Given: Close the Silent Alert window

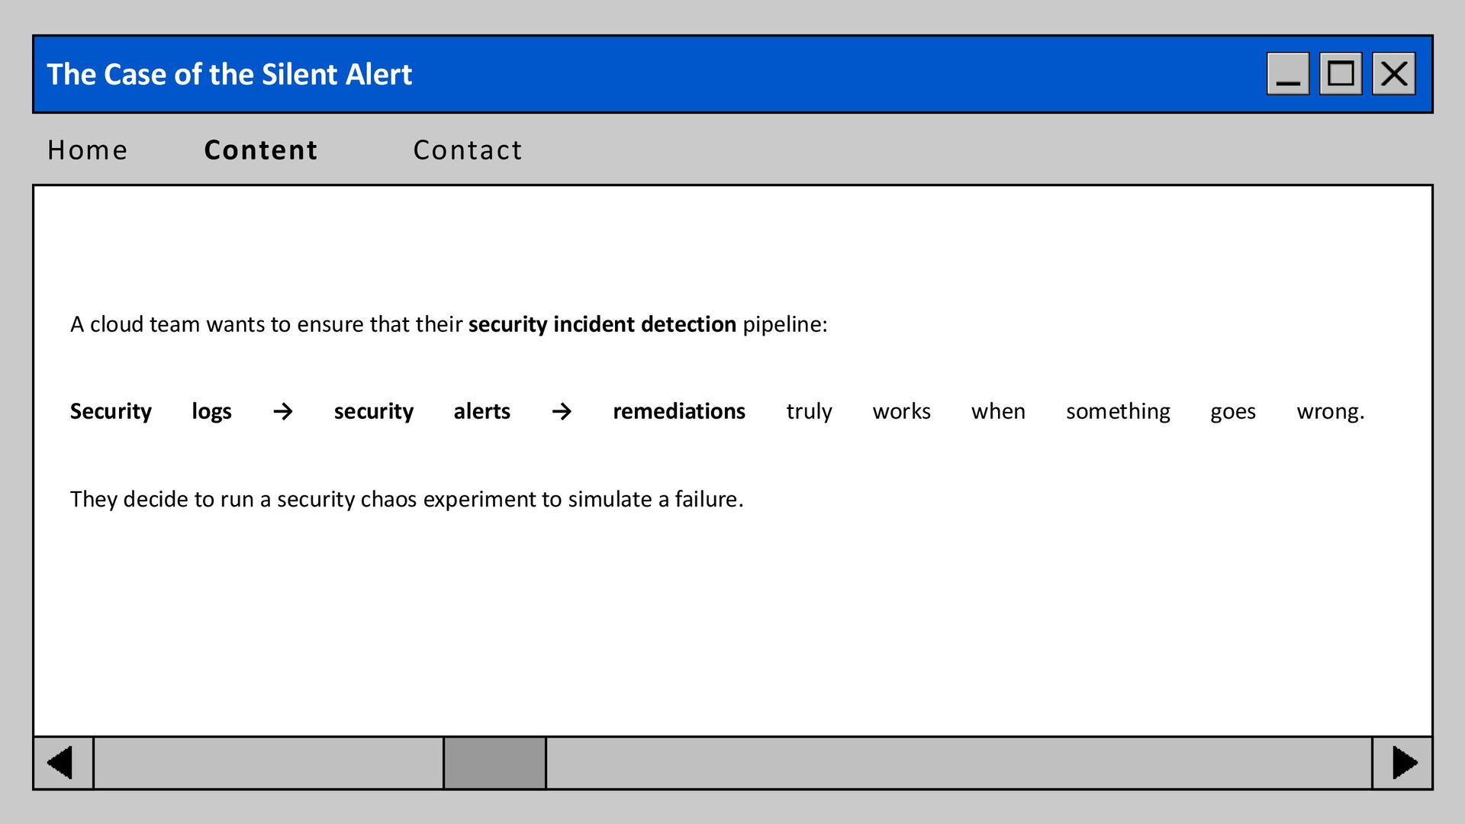Looking at the screenshot, I should tap(1394, 74).
